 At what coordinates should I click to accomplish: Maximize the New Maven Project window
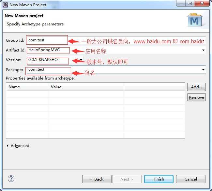coord(190,3)
